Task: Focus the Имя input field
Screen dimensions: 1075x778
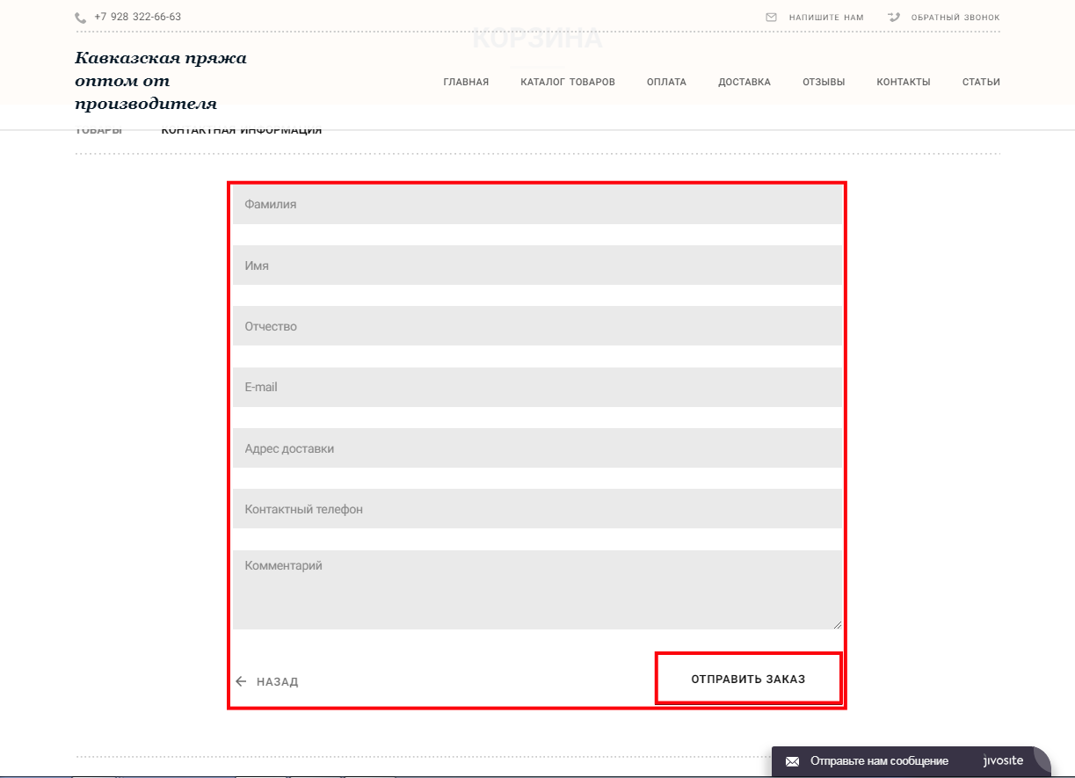Action: (537, 265)
